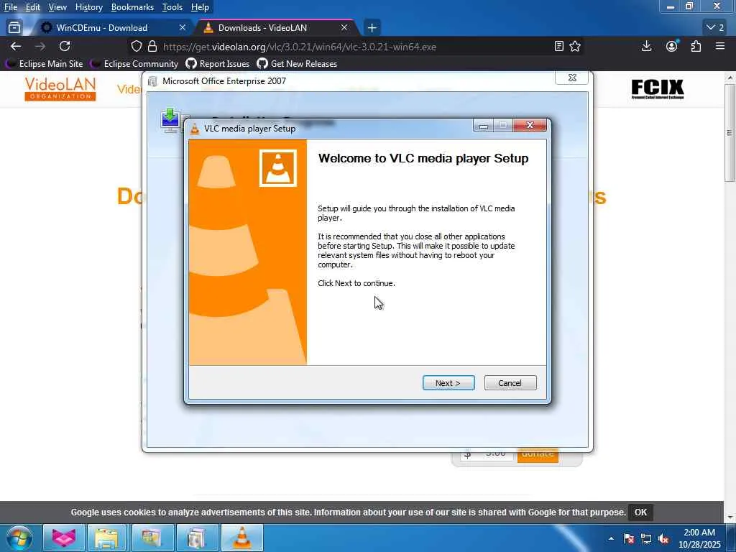Open the Firefox View icon left of tabs
Viewport: 736px width, 552px height.
(14, 28)
